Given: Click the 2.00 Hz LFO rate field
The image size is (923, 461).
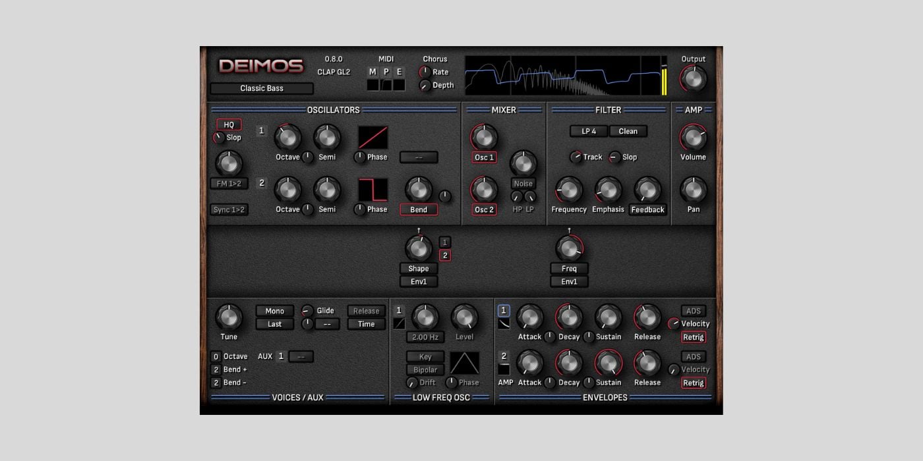Looking at the screenshot, I should (x=425, y=337).
